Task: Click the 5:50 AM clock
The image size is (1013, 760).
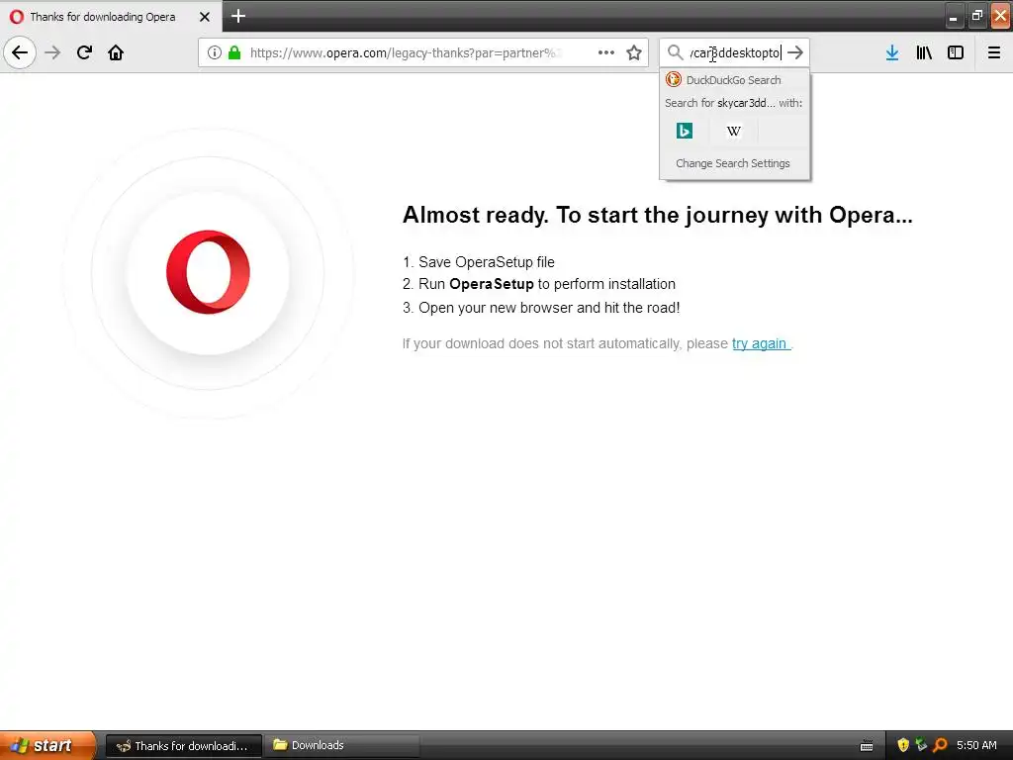Action: [976, 746]
